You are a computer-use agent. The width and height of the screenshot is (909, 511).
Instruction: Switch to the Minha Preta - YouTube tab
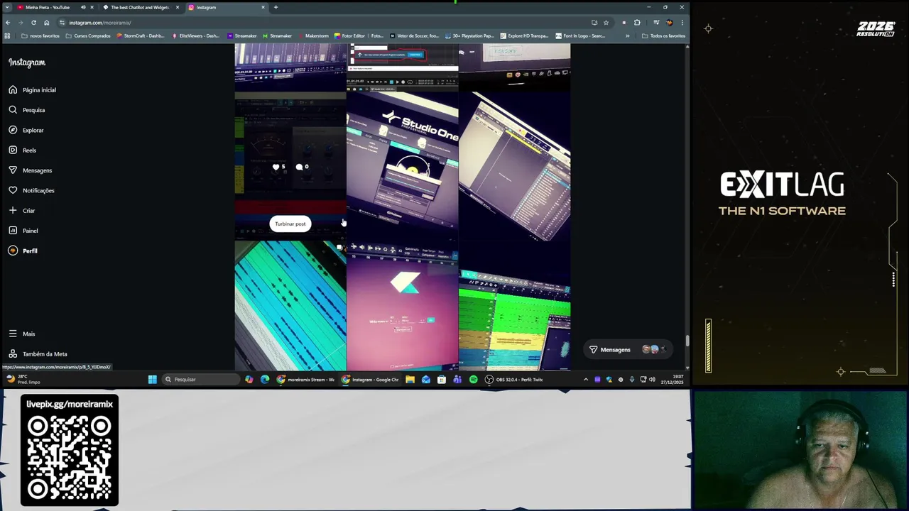[48, 7]
